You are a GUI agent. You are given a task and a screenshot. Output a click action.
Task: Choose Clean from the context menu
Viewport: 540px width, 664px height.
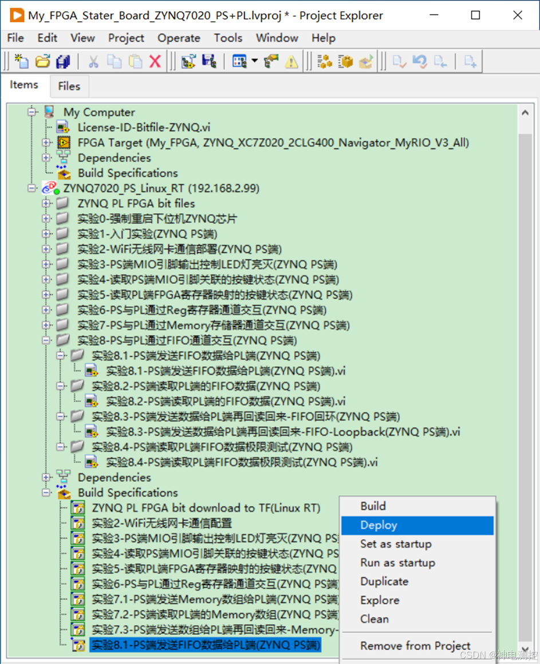(x=417, y=619)
